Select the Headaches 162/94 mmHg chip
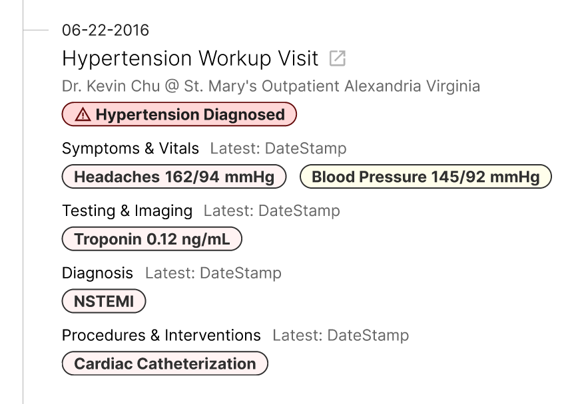The width and height of the screenshot is (578, 404). tap(174, 177)
